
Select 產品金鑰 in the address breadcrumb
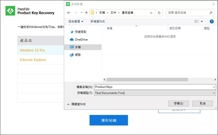pos(127,13)
